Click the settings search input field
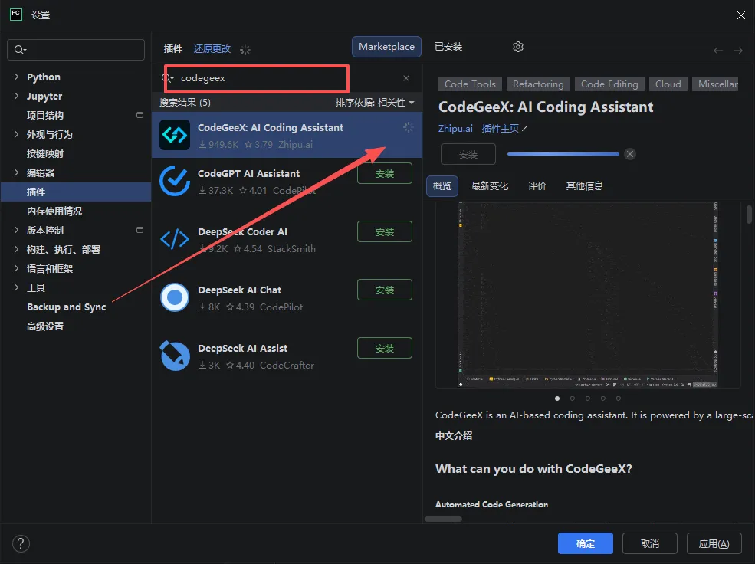 pos(76,50)
